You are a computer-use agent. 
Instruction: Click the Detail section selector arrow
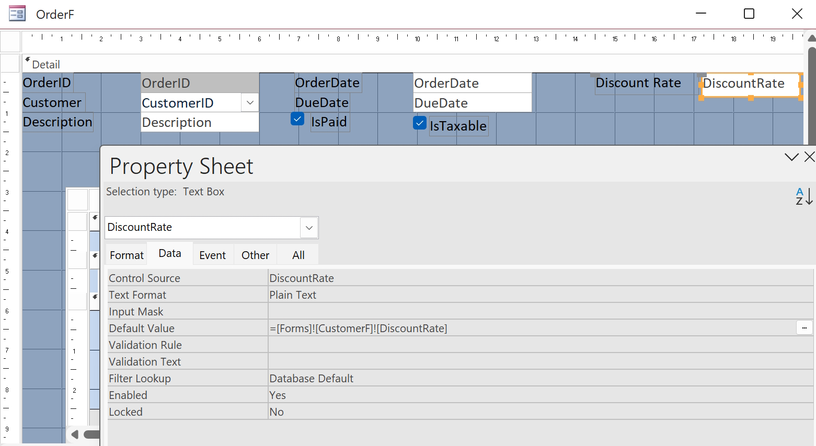28,60
